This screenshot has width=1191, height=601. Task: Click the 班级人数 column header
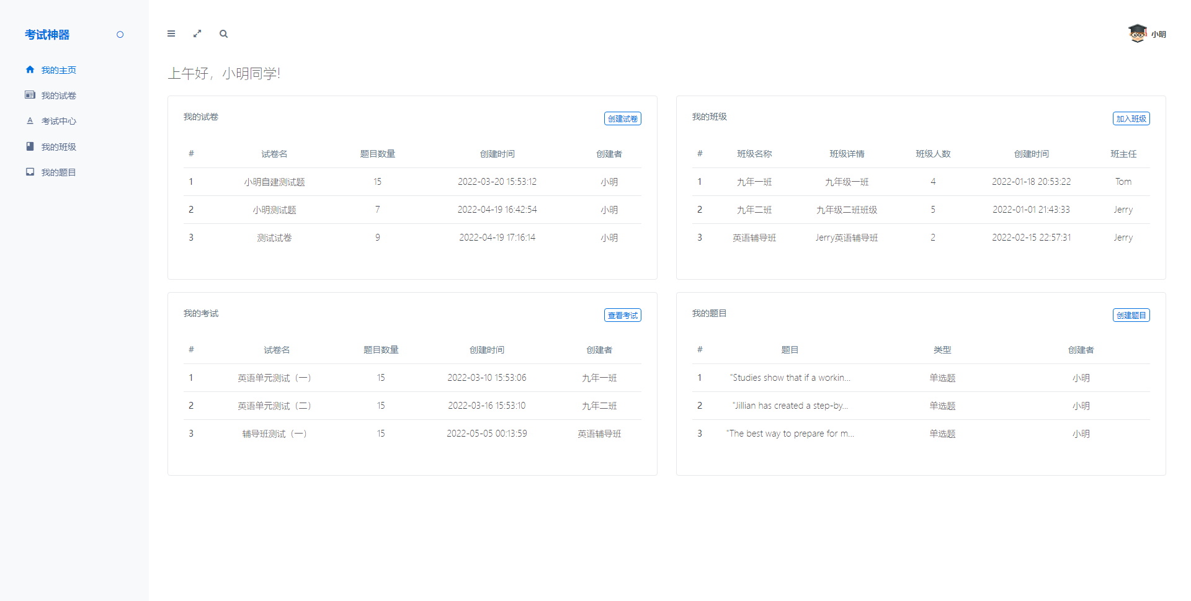coord(933,154)
